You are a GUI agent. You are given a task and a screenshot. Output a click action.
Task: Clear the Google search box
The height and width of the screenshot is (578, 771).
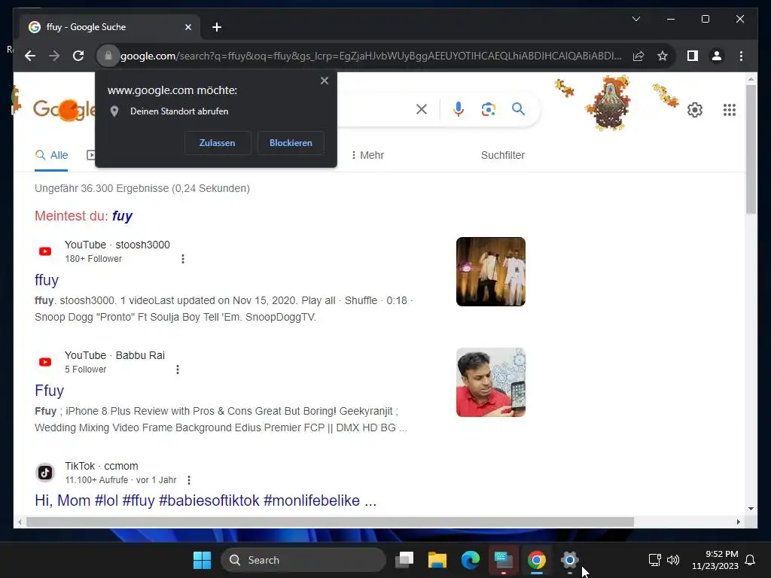[x=422, y=109]
